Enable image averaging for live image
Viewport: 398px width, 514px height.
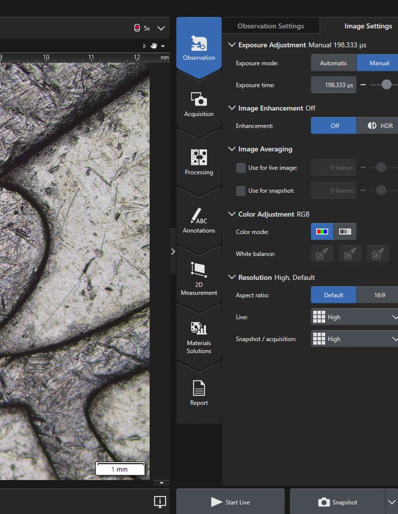tap(241, 168)
